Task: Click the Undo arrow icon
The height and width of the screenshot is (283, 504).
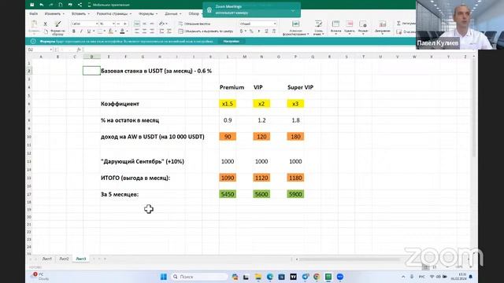Action: (x=42, y=5)
